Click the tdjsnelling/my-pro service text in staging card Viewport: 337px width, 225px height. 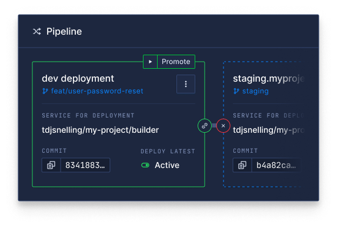tap(269, 130)
